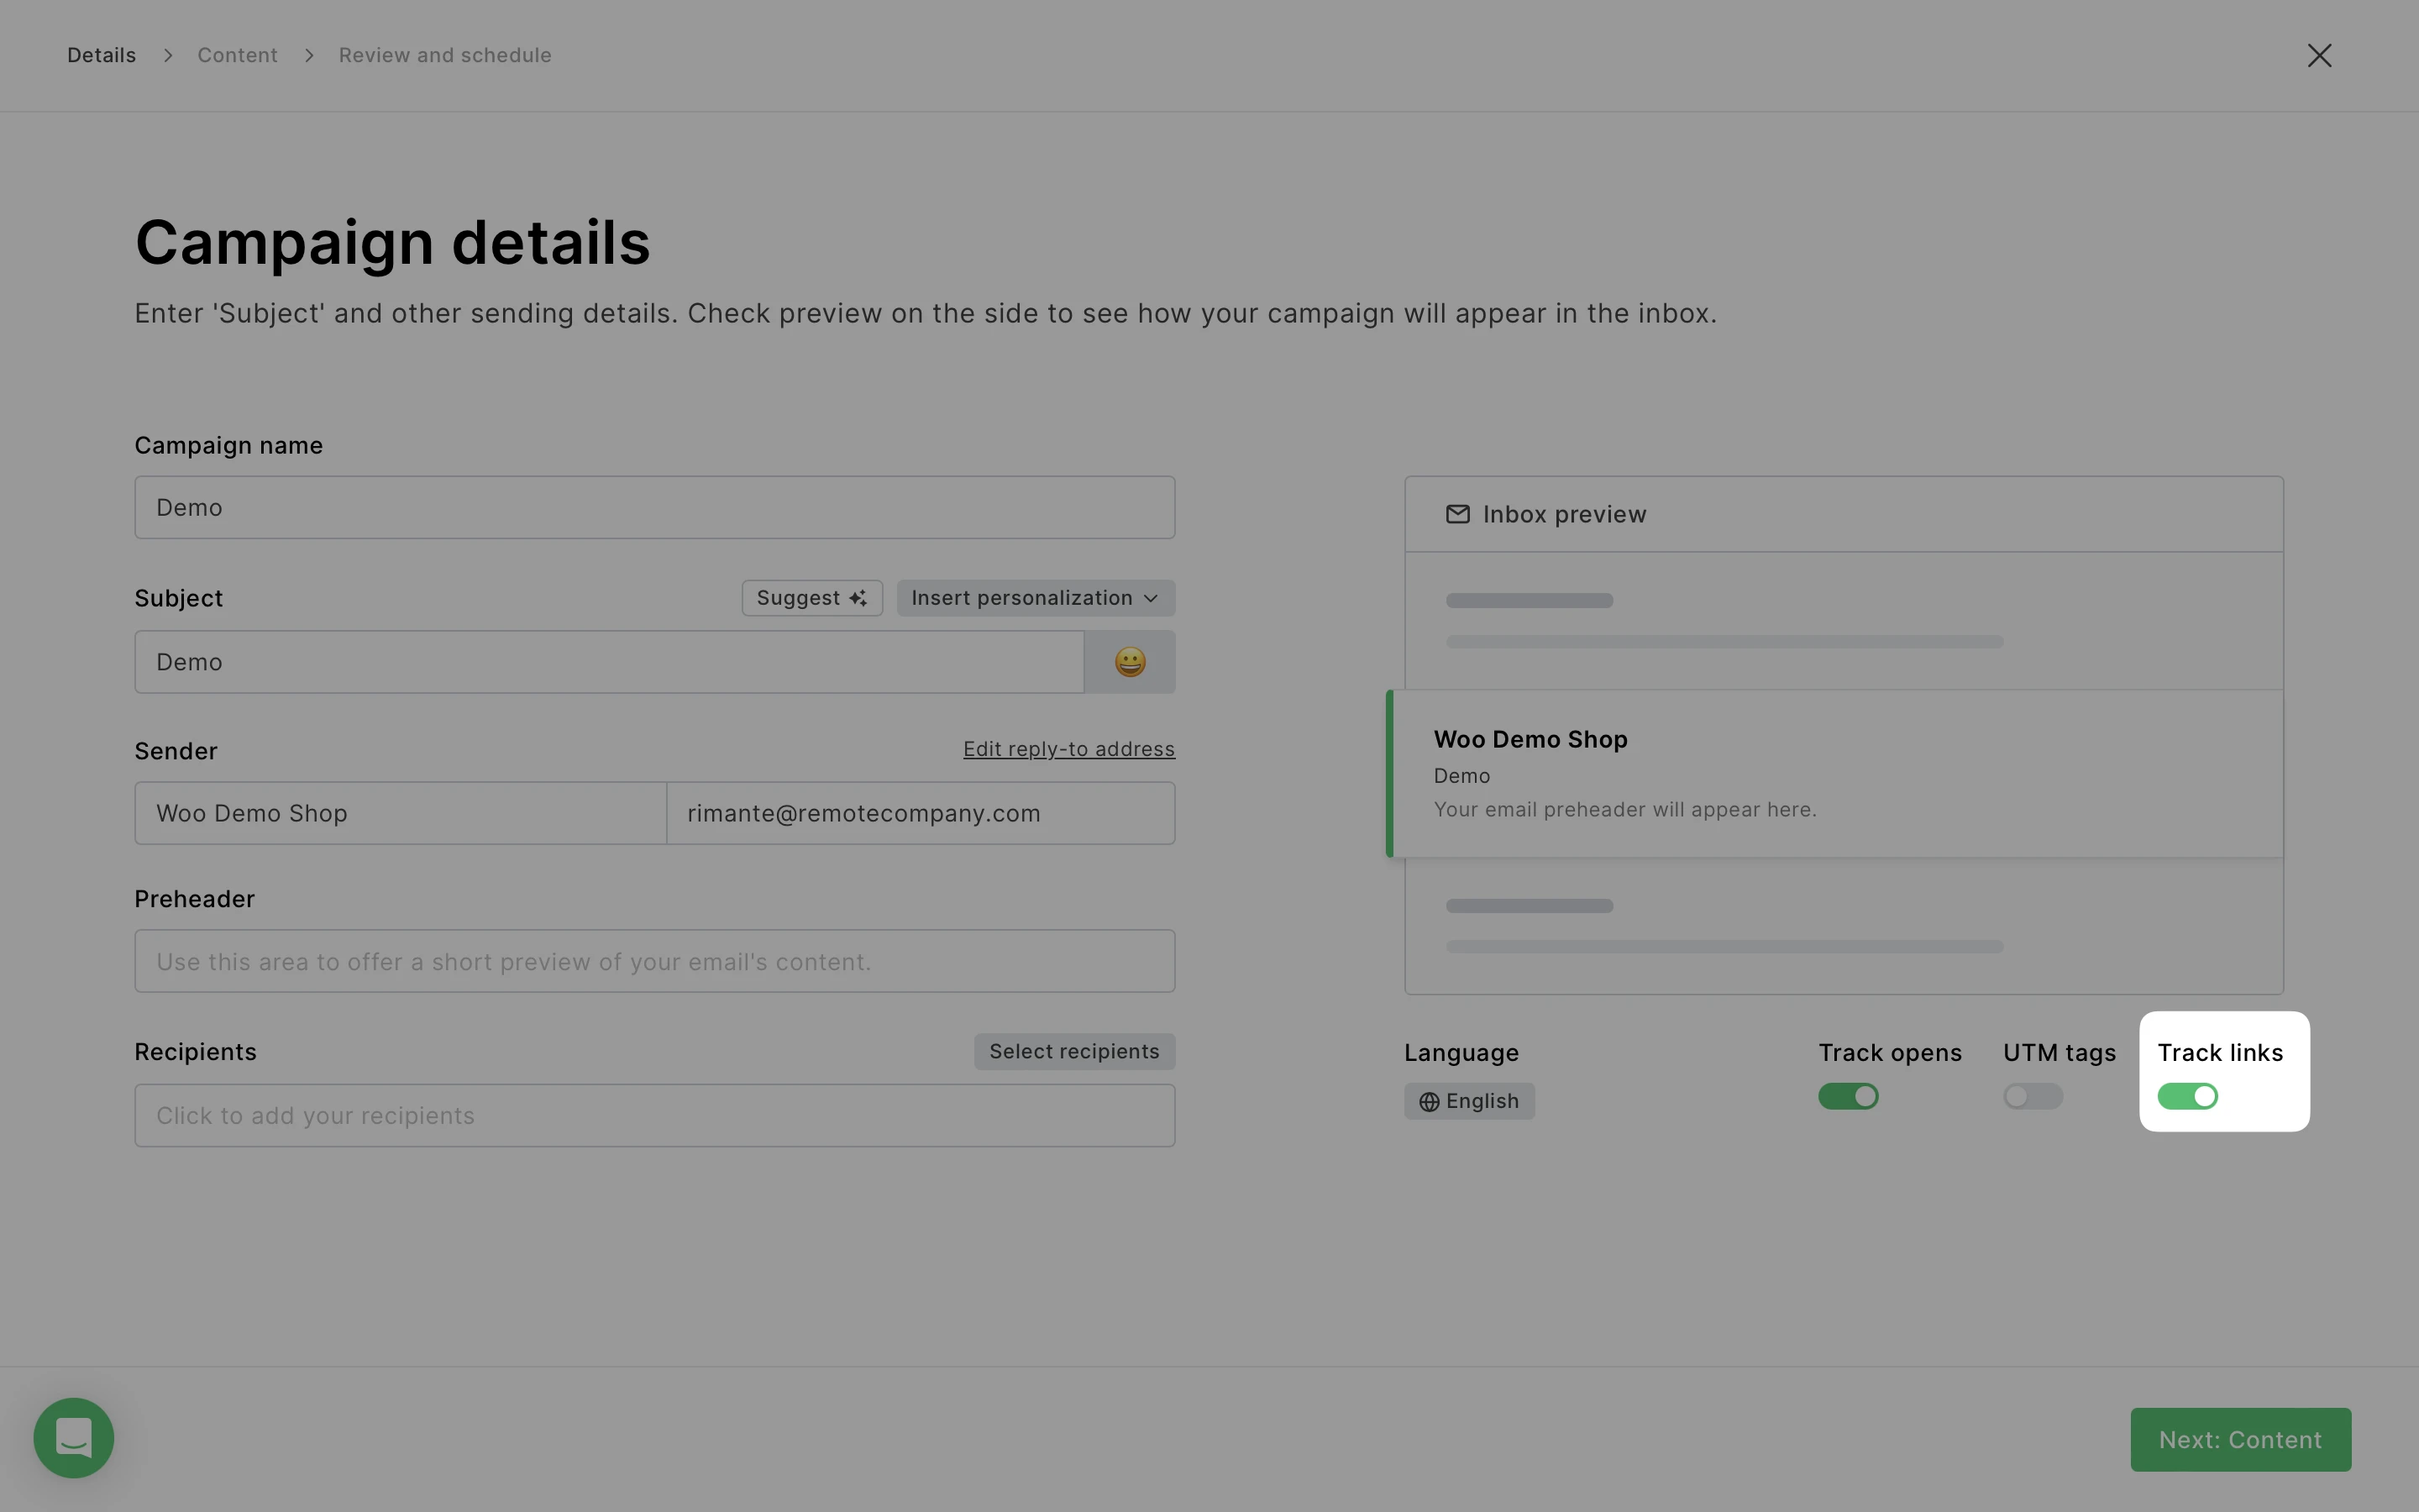This screenshot has width=2419, height=1512.
Task: Click the Next: Content button
Action: (x=2240, y=1439)
